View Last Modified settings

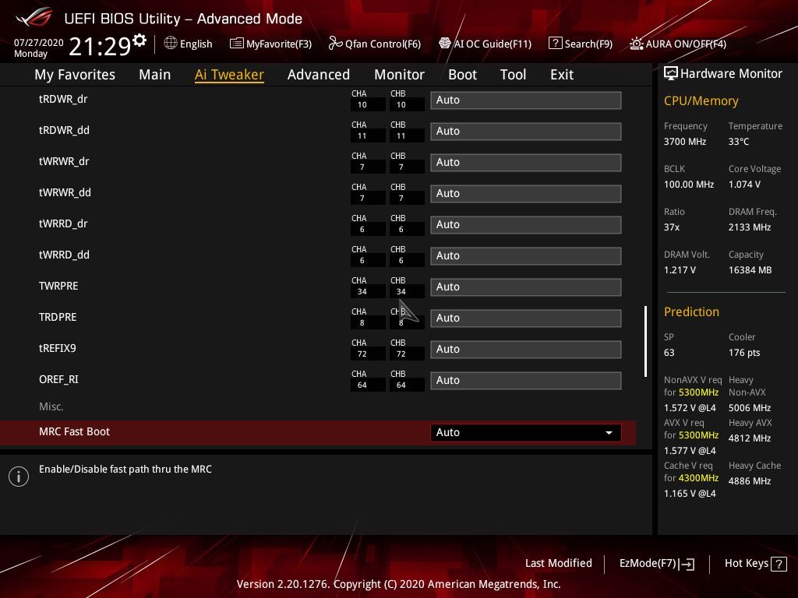pyautogui.click(x=558, y=563)
